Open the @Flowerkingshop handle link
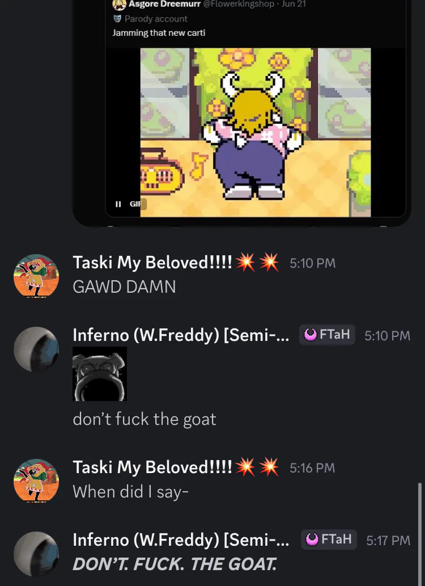The height and width of the screenshot is (586, 425). tap(239, 5)
